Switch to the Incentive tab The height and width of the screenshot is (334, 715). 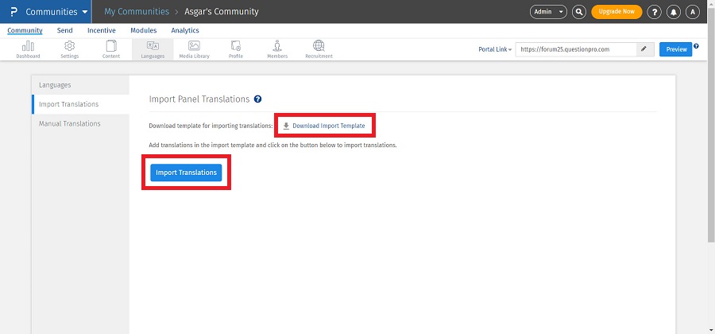[x=102, y=30]
